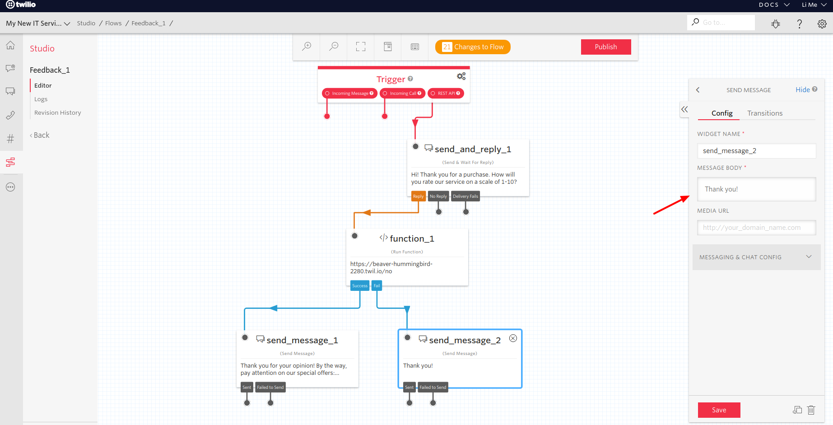Image resolution: width=833 pixels, height=425 pixels.
Task: Select the Incoming Call trigger option
Action: 402,93
